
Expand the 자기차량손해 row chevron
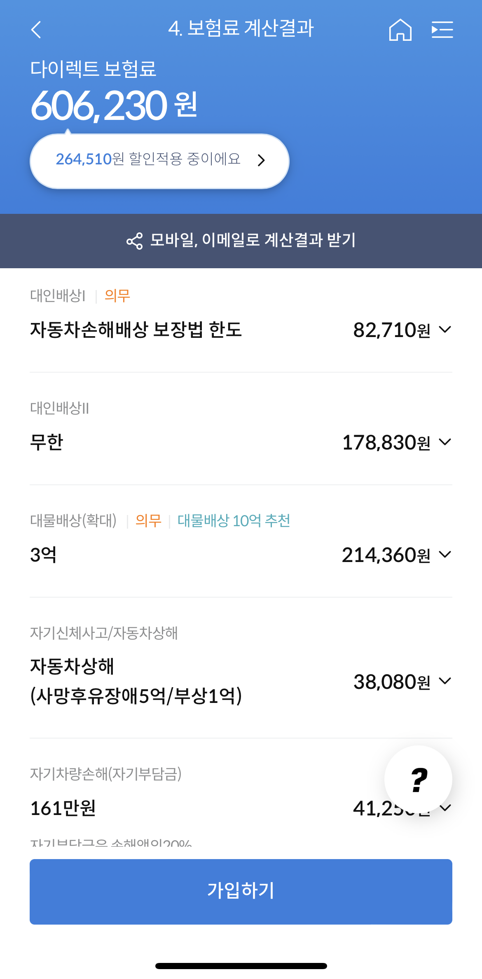(445, 808)
